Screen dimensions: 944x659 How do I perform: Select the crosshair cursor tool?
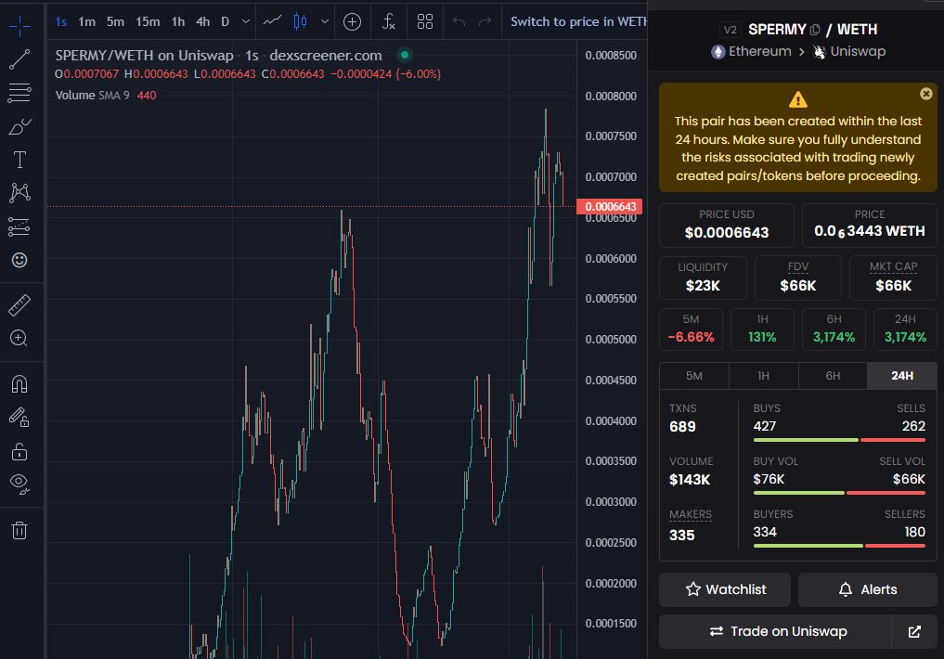click(19, 25)
